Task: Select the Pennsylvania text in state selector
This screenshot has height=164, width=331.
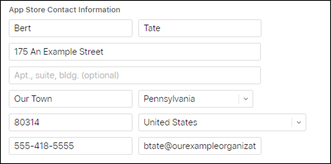Action: pos(169,99)
